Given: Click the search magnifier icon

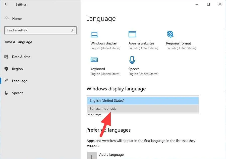Looking at the screenshot, I should tap(73, 30).
